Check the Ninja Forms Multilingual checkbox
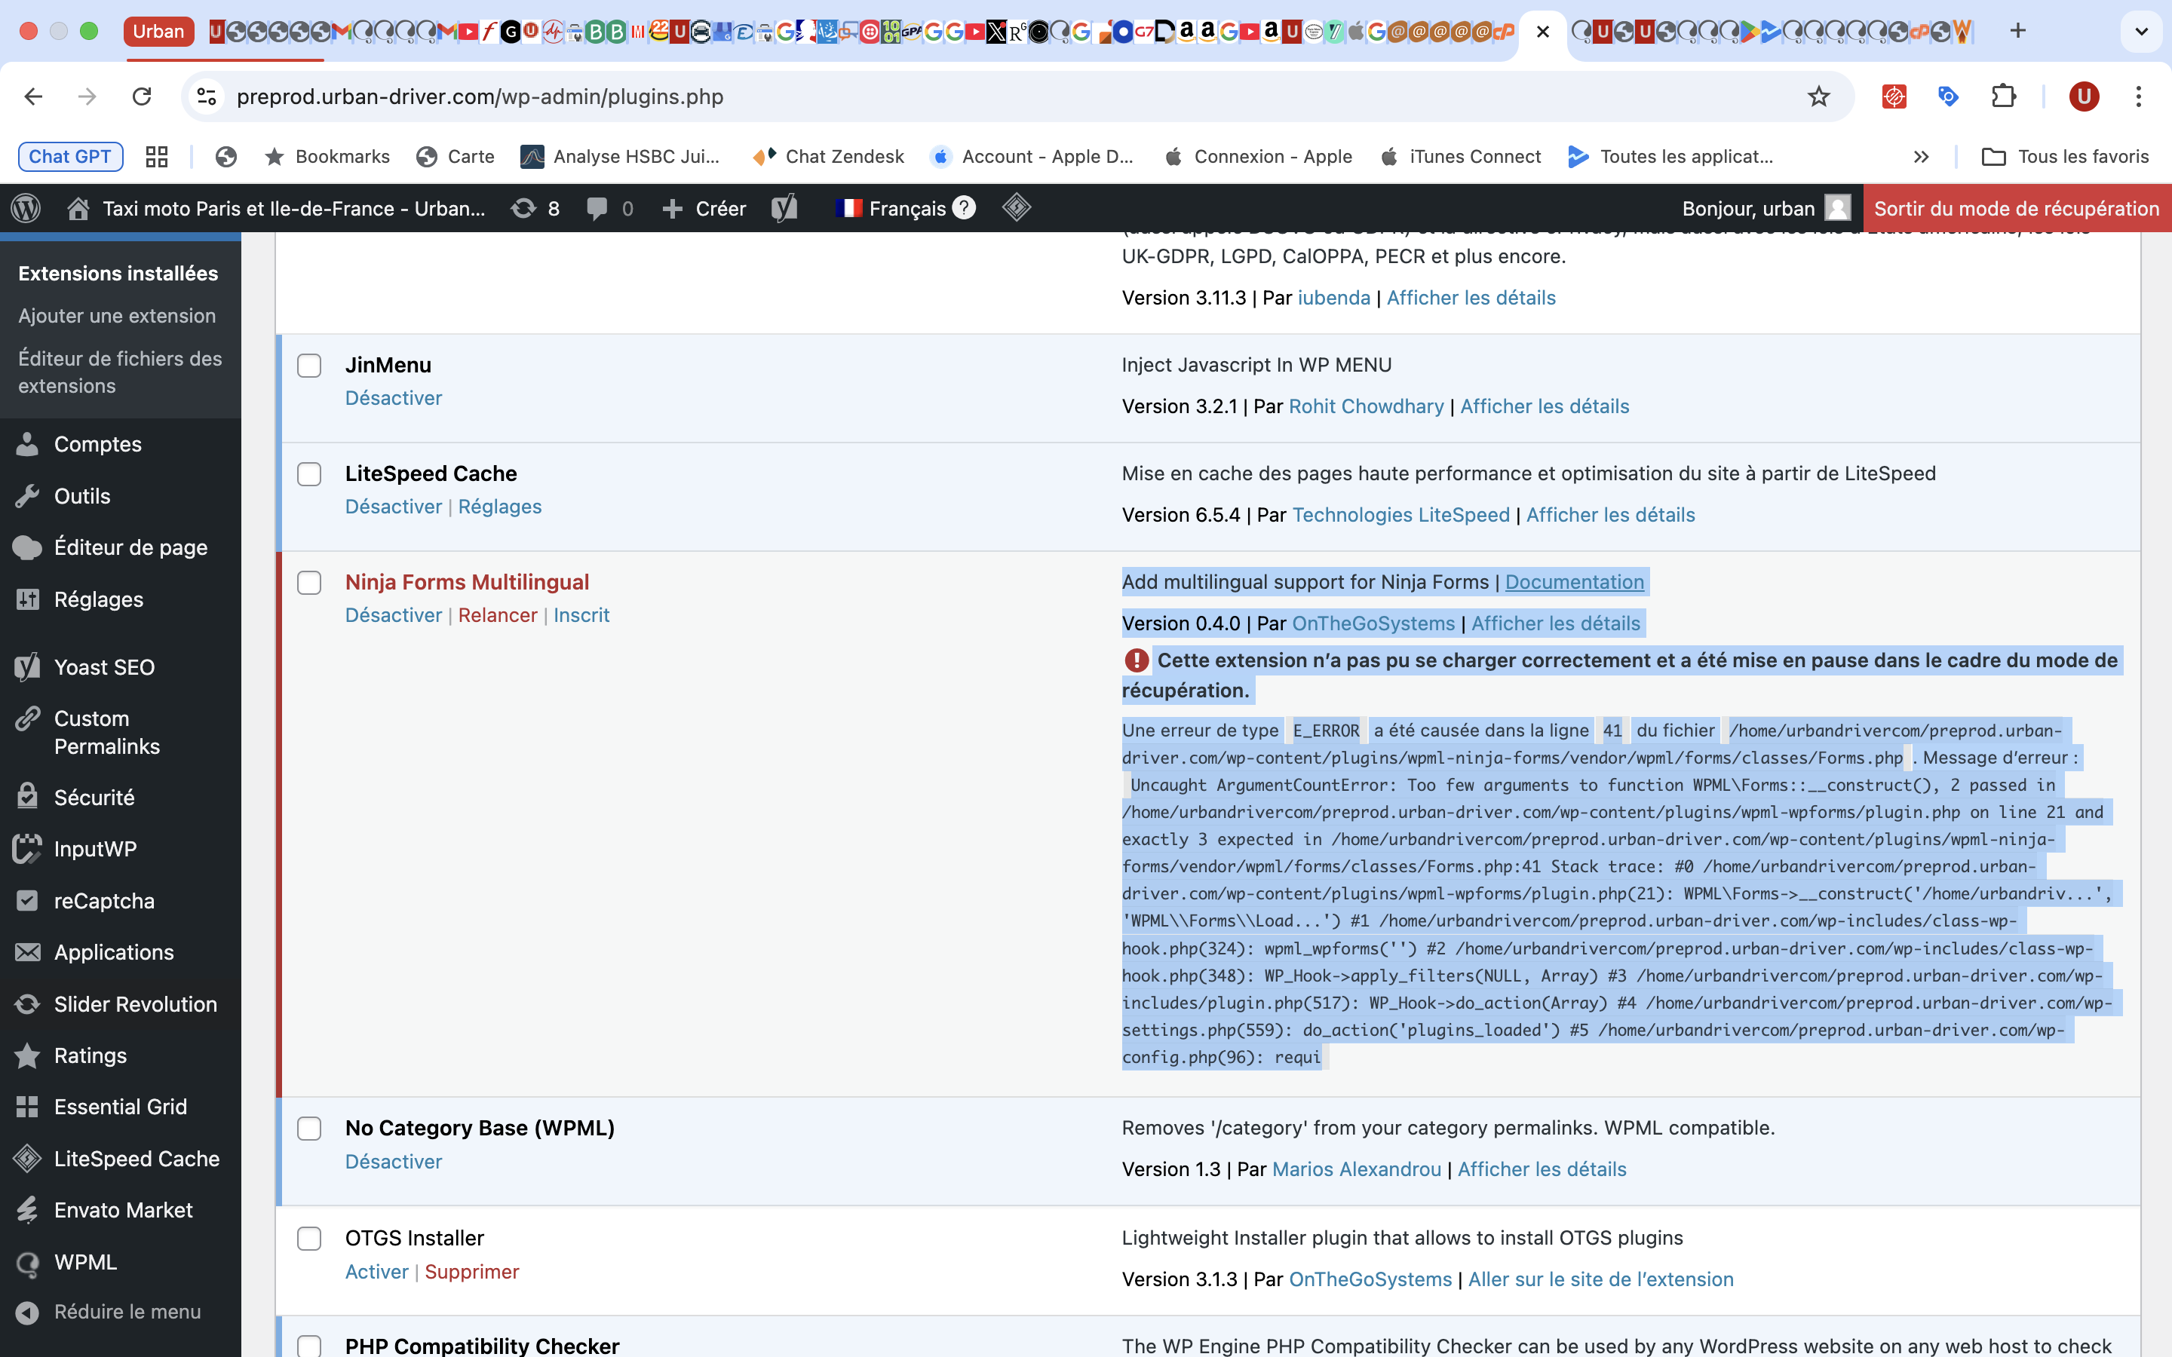 click(x=310, y=583)
